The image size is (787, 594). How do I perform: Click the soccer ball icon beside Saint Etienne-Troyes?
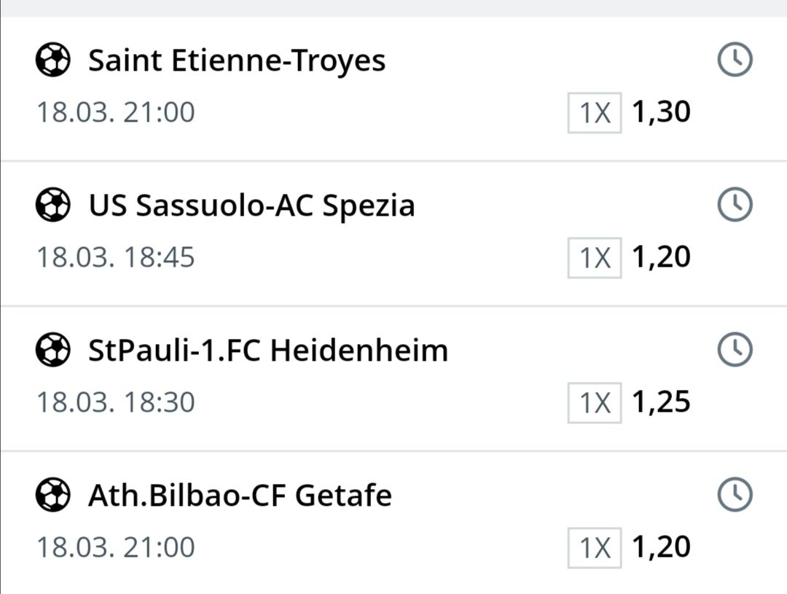[52, 60]
